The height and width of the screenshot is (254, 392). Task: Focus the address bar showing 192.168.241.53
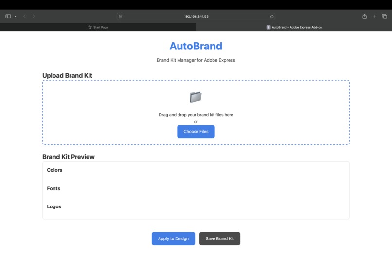coord(196,16)
